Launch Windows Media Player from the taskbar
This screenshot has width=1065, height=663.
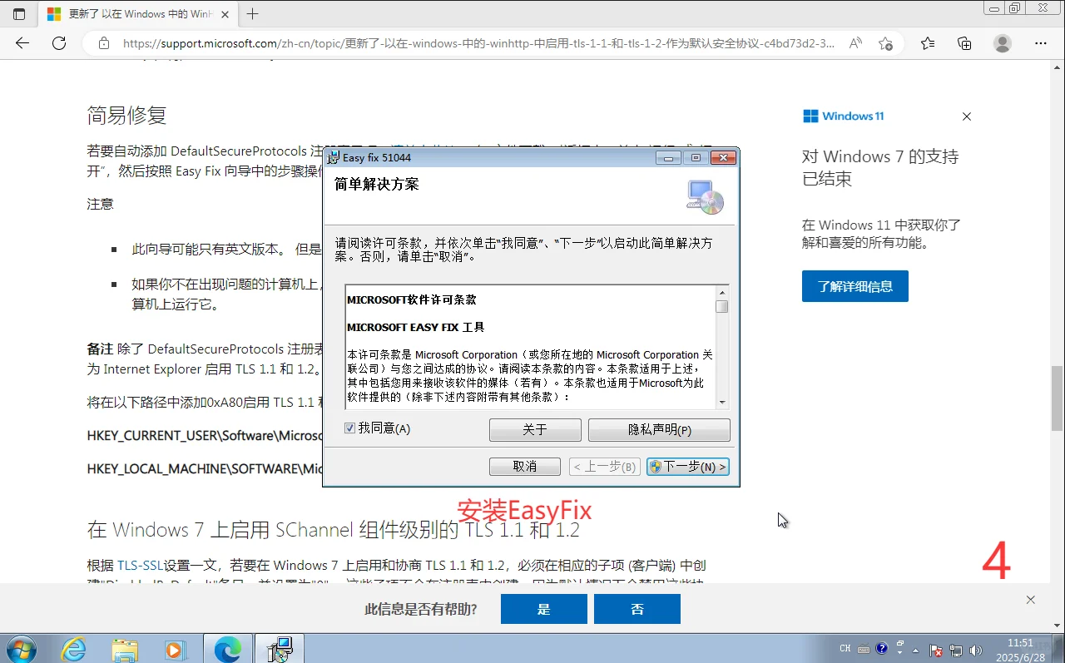[x=175, y=648]
